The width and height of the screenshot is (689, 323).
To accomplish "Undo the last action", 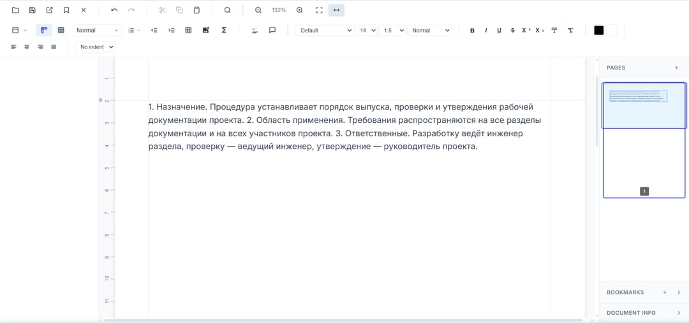I will 114,10.
